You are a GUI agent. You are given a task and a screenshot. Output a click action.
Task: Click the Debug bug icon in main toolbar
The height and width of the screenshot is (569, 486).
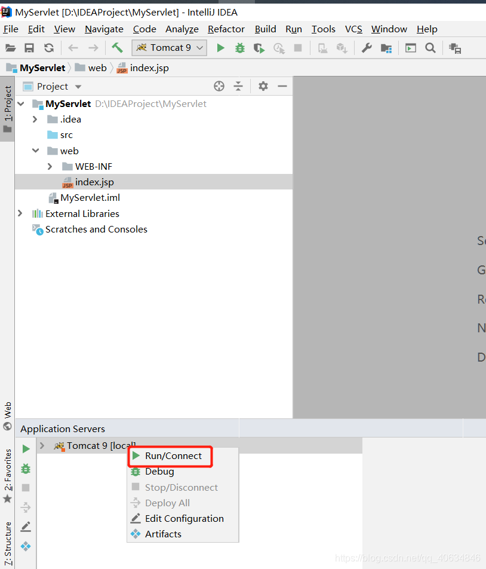pyautogui.click(x=239, y=48)
